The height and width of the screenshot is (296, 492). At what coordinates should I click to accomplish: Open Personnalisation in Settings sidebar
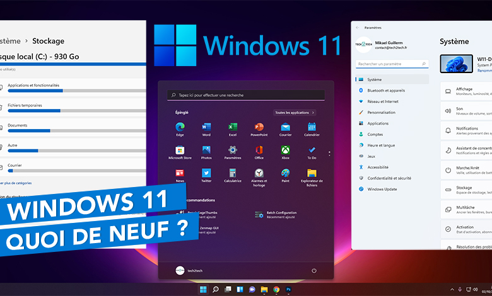pyautogui.click(x=392, y=113)
